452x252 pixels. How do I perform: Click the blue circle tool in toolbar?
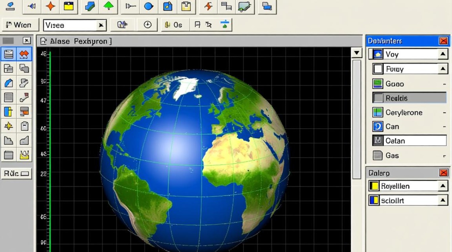click(148, 6)
